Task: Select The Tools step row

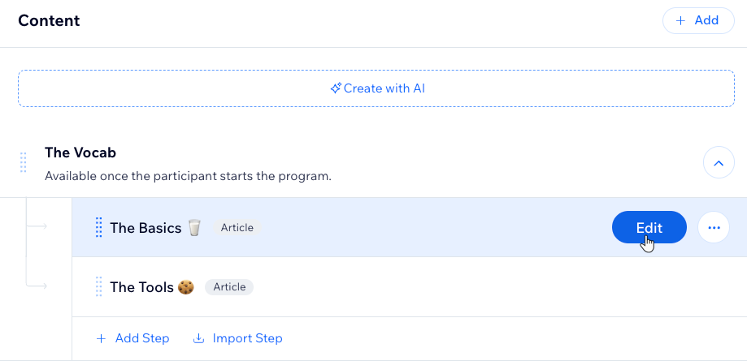Action: click(409, 287)
